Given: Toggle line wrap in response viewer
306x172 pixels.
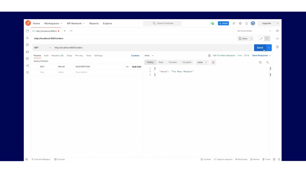Looking at the screenshot, I should 213,62.
